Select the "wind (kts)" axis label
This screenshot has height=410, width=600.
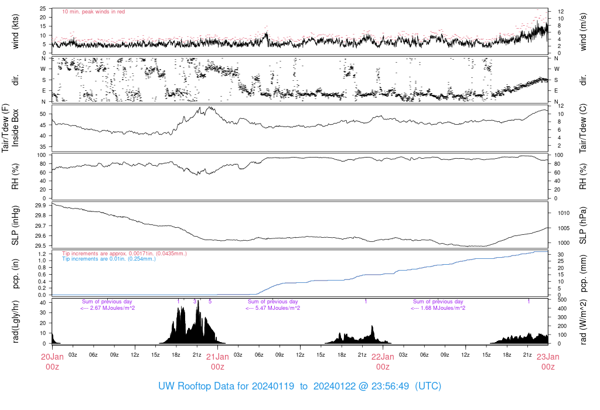15,32
